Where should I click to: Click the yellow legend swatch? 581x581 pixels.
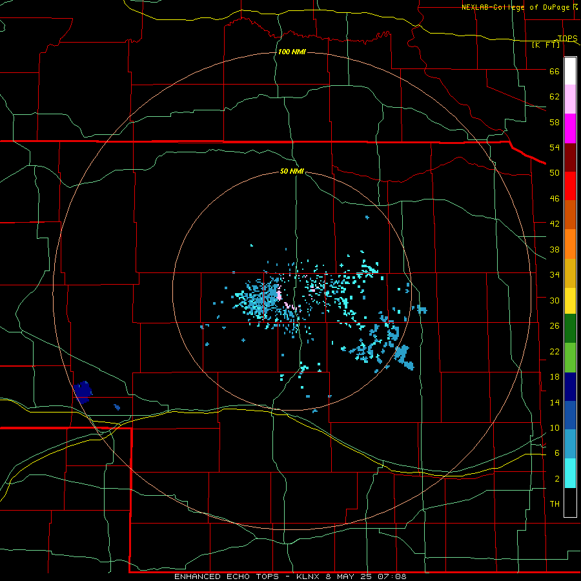pos(570,301)
